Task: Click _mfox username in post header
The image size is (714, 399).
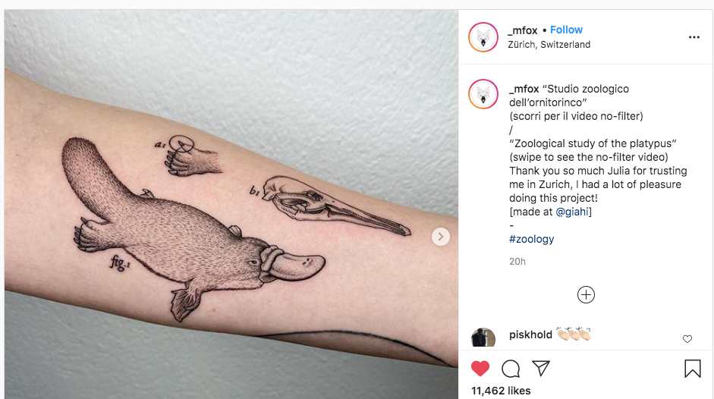Action: click(x=523, y=30)
